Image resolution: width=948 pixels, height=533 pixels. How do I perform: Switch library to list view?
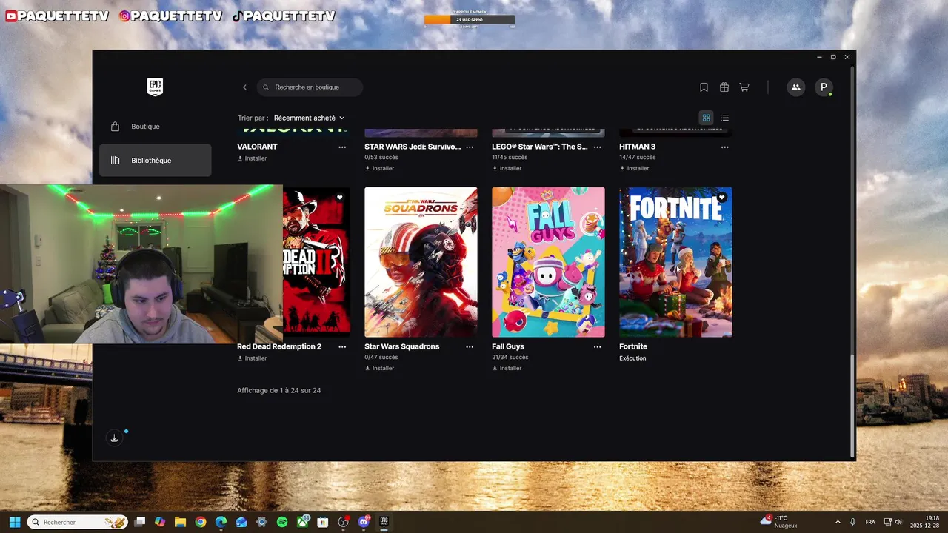click(724, 118)
